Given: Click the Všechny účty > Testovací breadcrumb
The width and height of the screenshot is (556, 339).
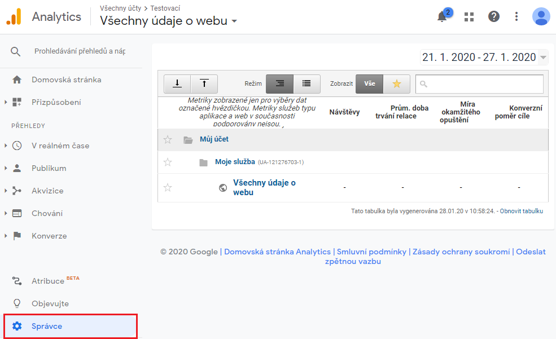Looking at the screenshot, I should [140, 8].
